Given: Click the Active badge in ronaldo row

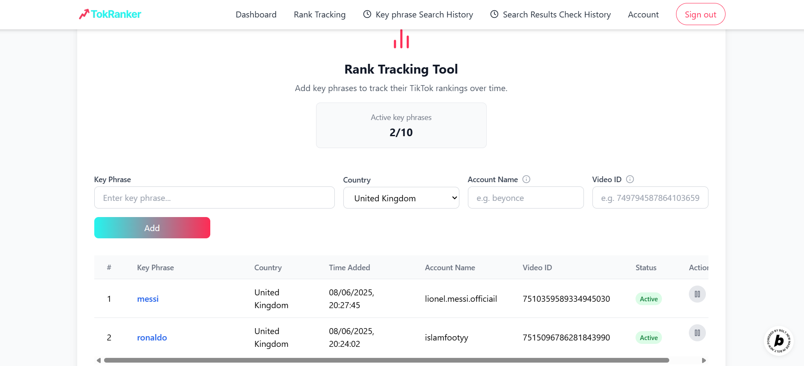Looking at the screenshot, I should 648,337.
